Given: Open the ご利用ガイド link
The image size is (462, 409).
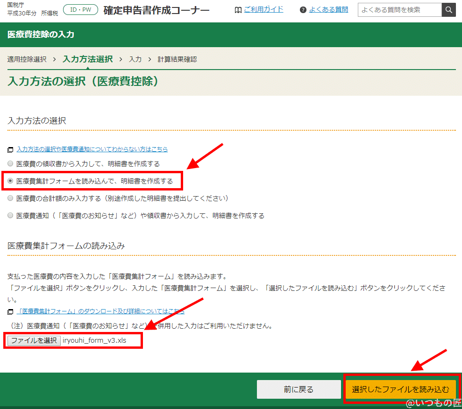Looking at the screenshot, I should click(263, 9).
